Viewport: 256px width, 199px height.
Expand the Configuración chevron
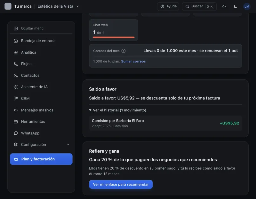[68, 145]
